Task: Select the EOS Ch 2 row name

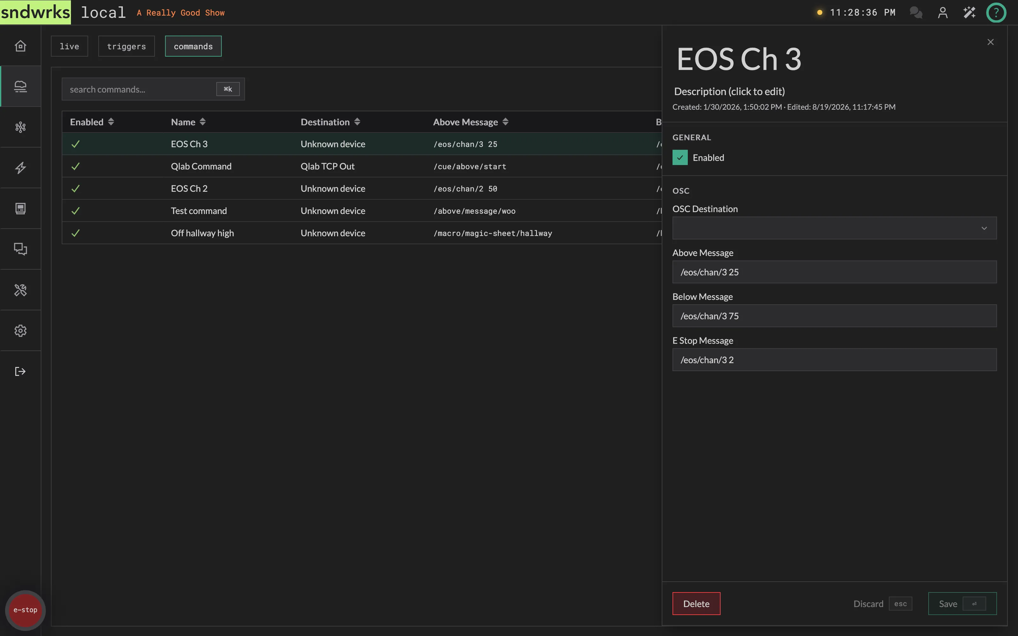Action: coord(189,189)
